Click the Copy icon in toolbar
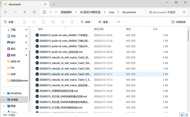Viewport: 190px width, 117px height. click(34, 22)
